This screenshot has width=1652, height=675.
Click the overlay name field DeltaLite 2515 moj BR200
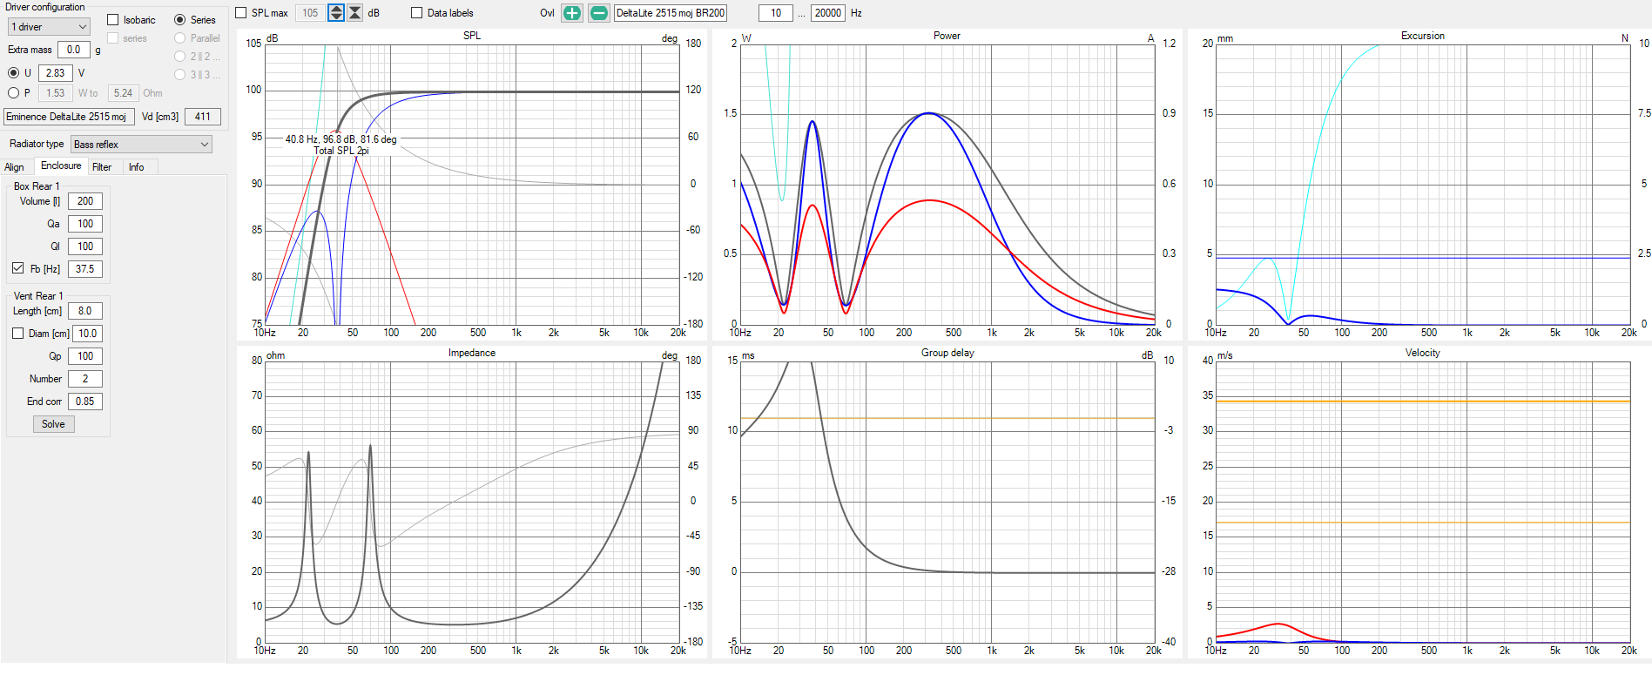[671, 13]
